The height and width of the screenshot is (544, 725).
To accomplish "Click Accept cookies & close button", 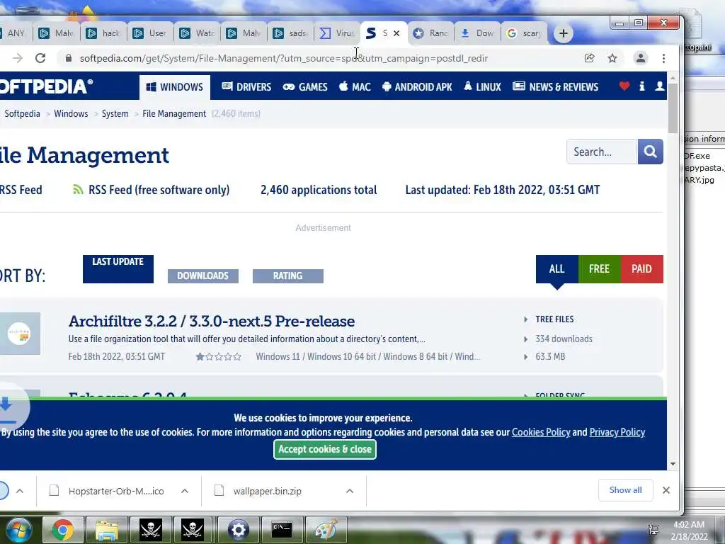I will (324, 449).
